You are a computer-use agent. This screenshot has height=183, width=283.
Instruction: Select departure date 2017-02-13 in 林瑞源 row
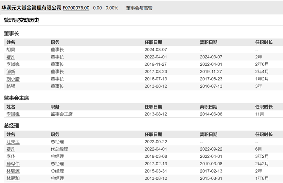click(x=211, y=171)
